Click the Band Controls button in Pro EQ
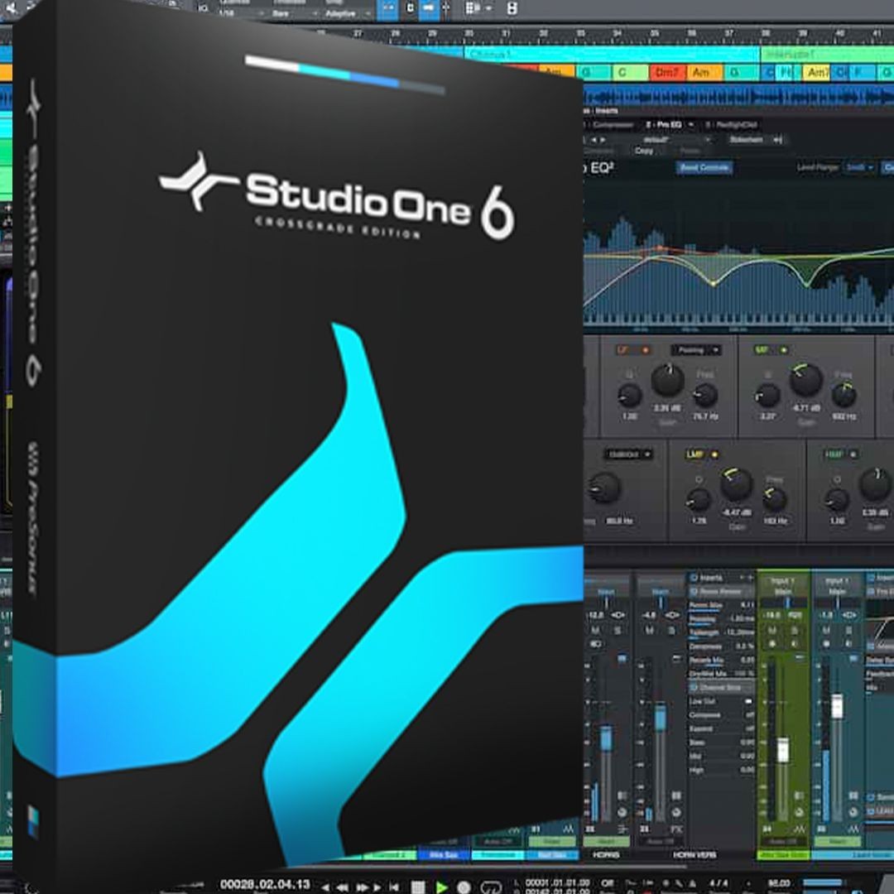 coord(704,167)
